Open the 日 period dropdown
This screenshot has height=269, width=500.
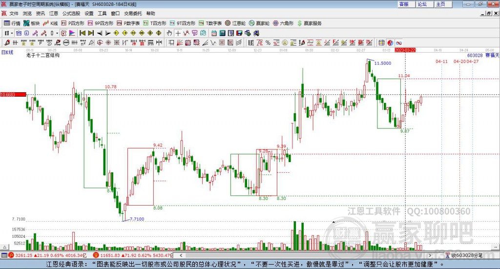tap(9, 33)
